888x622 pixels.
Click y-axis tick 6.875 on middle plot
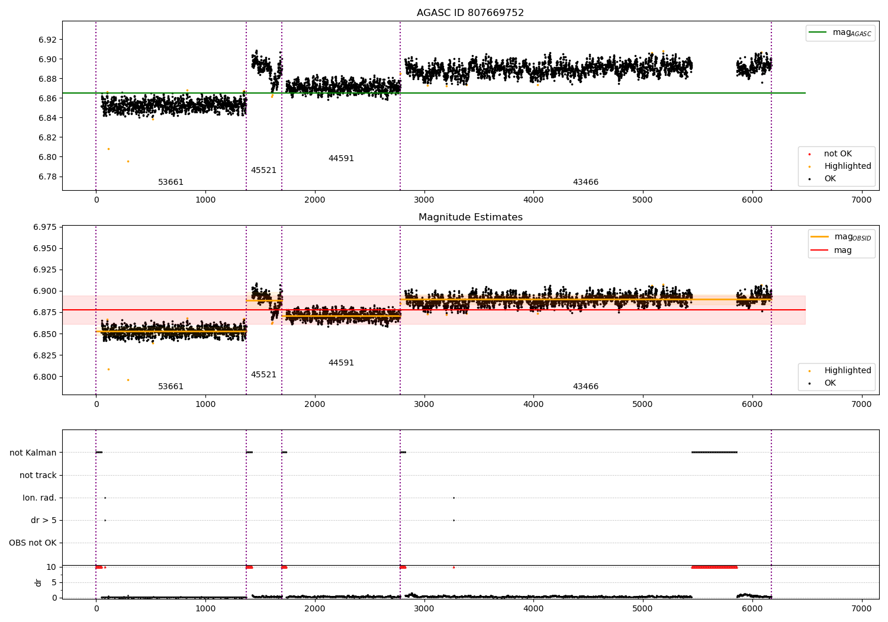[45, 312]
